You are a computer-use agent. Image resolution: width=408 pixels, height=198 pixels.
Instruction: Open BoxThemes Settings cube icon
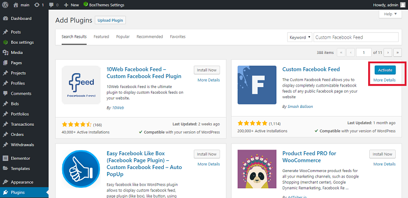[85, 5]
